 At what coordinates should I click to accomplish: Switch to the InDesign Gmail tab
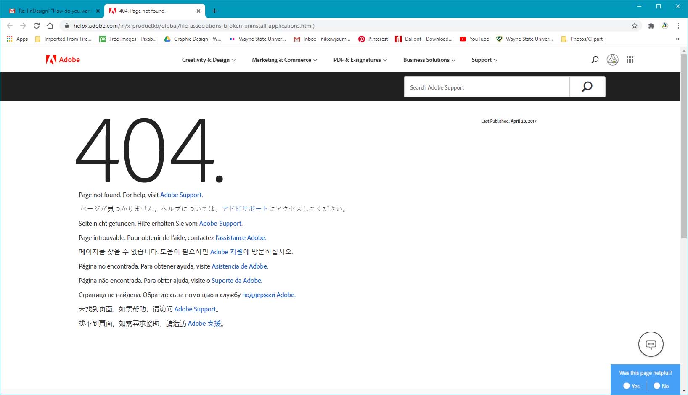pos(55,11)
